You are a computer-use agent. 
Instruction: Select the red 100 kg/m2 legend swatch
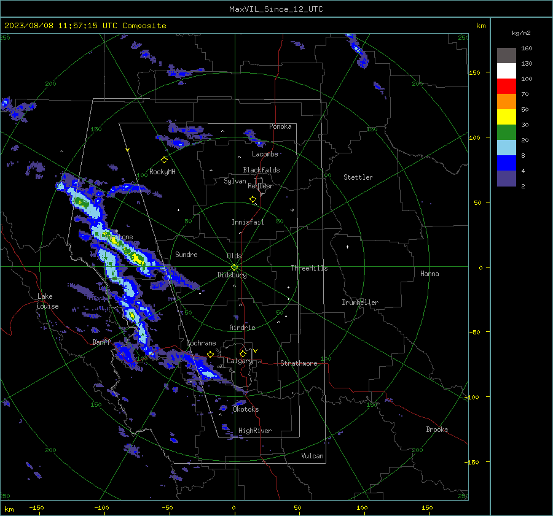(506, 87)
